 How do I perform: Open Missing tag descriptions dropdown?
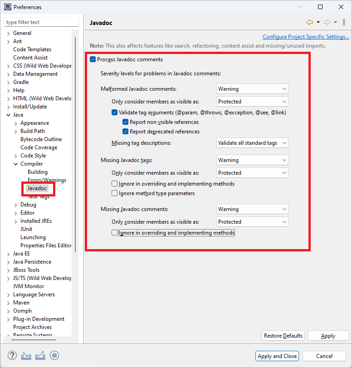point(252,143)
